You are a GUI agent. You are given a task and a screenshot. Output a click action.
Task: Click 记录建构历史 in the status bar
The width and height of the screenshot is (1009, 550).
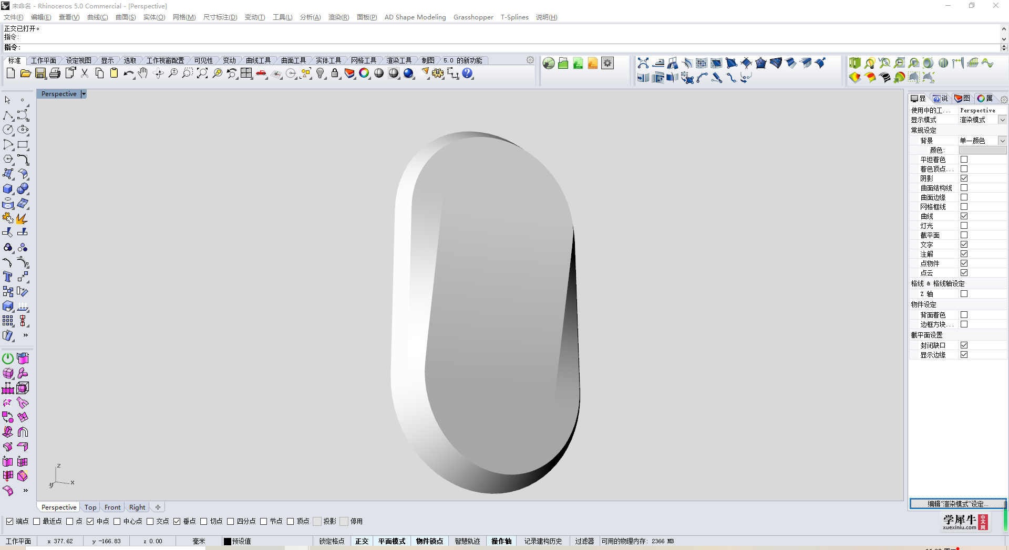(543, 541)
